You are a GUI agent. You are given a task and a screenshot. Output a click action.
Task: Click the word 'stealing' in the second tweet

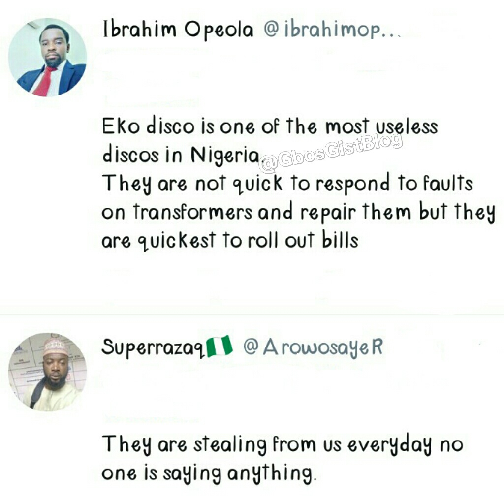pos(230,445)
